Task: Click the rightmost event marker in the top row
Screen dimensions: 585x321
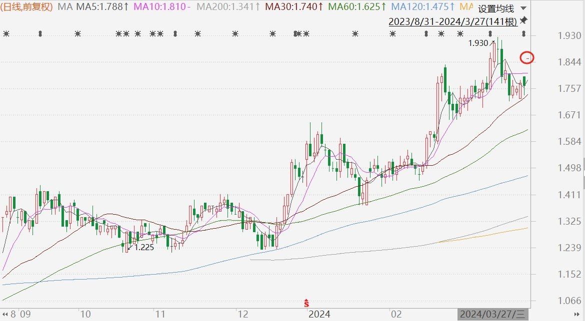Action: pos(523,34)
